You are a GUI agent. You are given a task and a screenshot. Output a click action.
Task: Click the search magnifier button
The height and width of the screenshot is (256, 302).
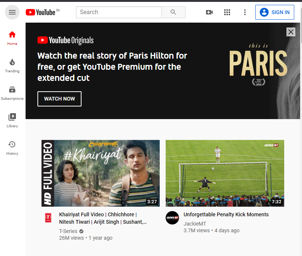(x=173, y=12)
